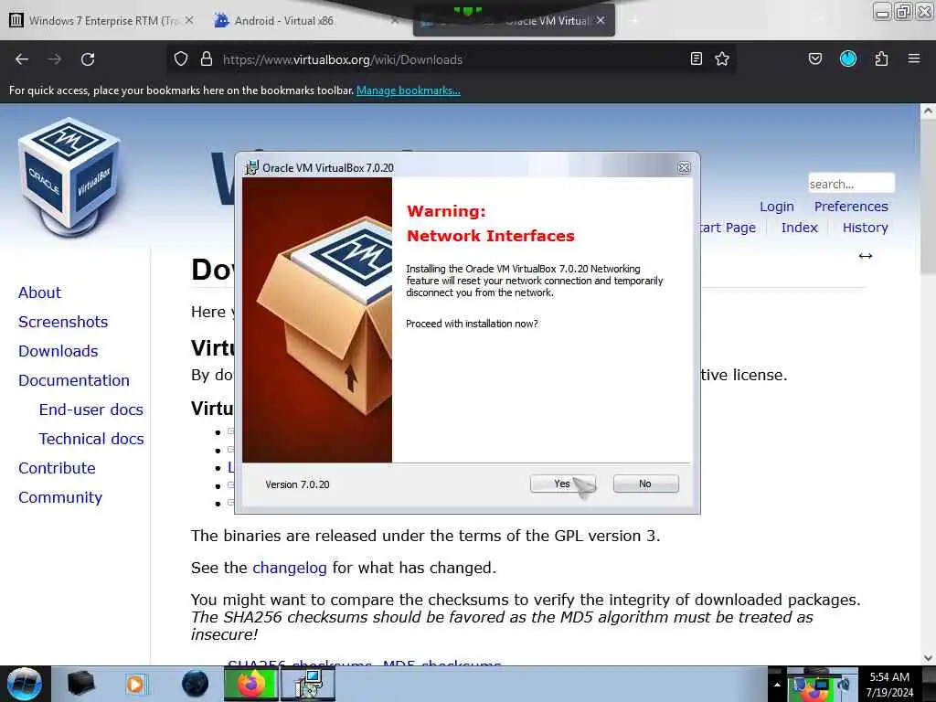Launch the media player taskbar icon
The height and width of the screenshot is (702, 936).
pyautogui.click(x=136, y=684)
